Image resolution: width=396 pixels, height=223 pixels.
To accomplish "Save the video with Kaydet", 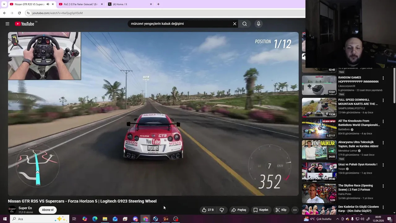I will (261, 210).
